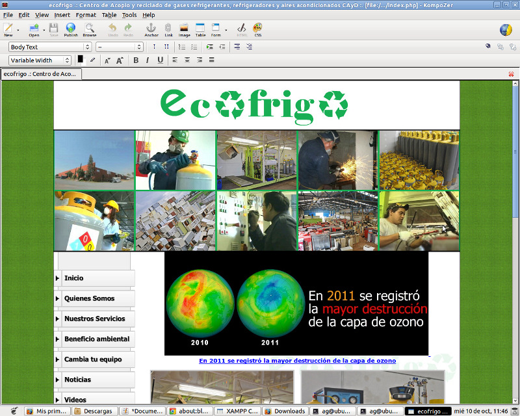This screenshot has height=416, width=520.
Task: Click the Undo arrow icon
Action: pos(112,29)
